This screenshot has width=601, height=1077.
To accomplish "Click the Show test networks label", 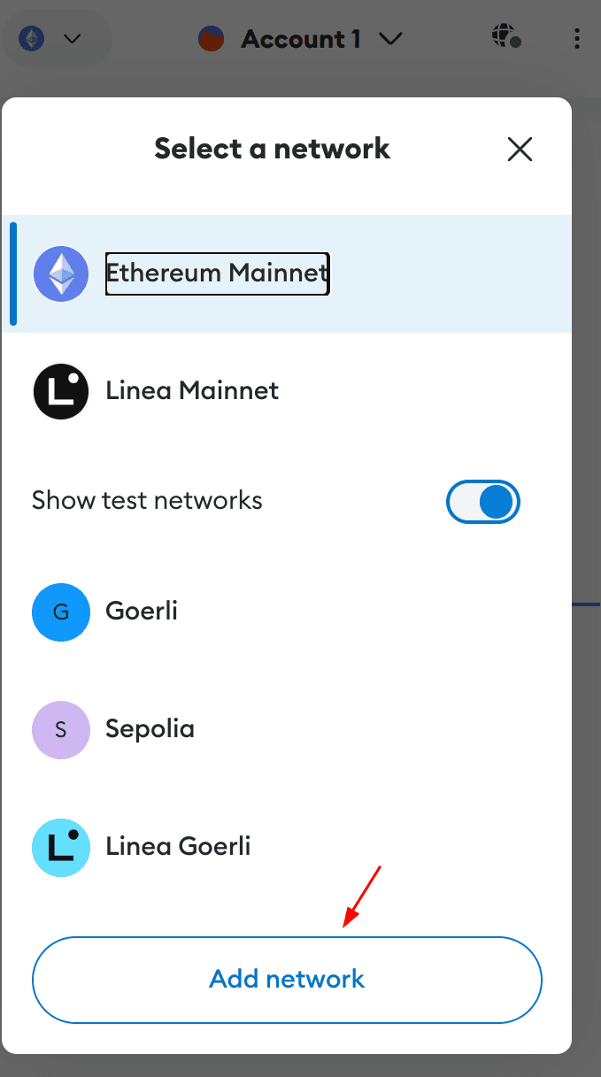I will [147, 501].
